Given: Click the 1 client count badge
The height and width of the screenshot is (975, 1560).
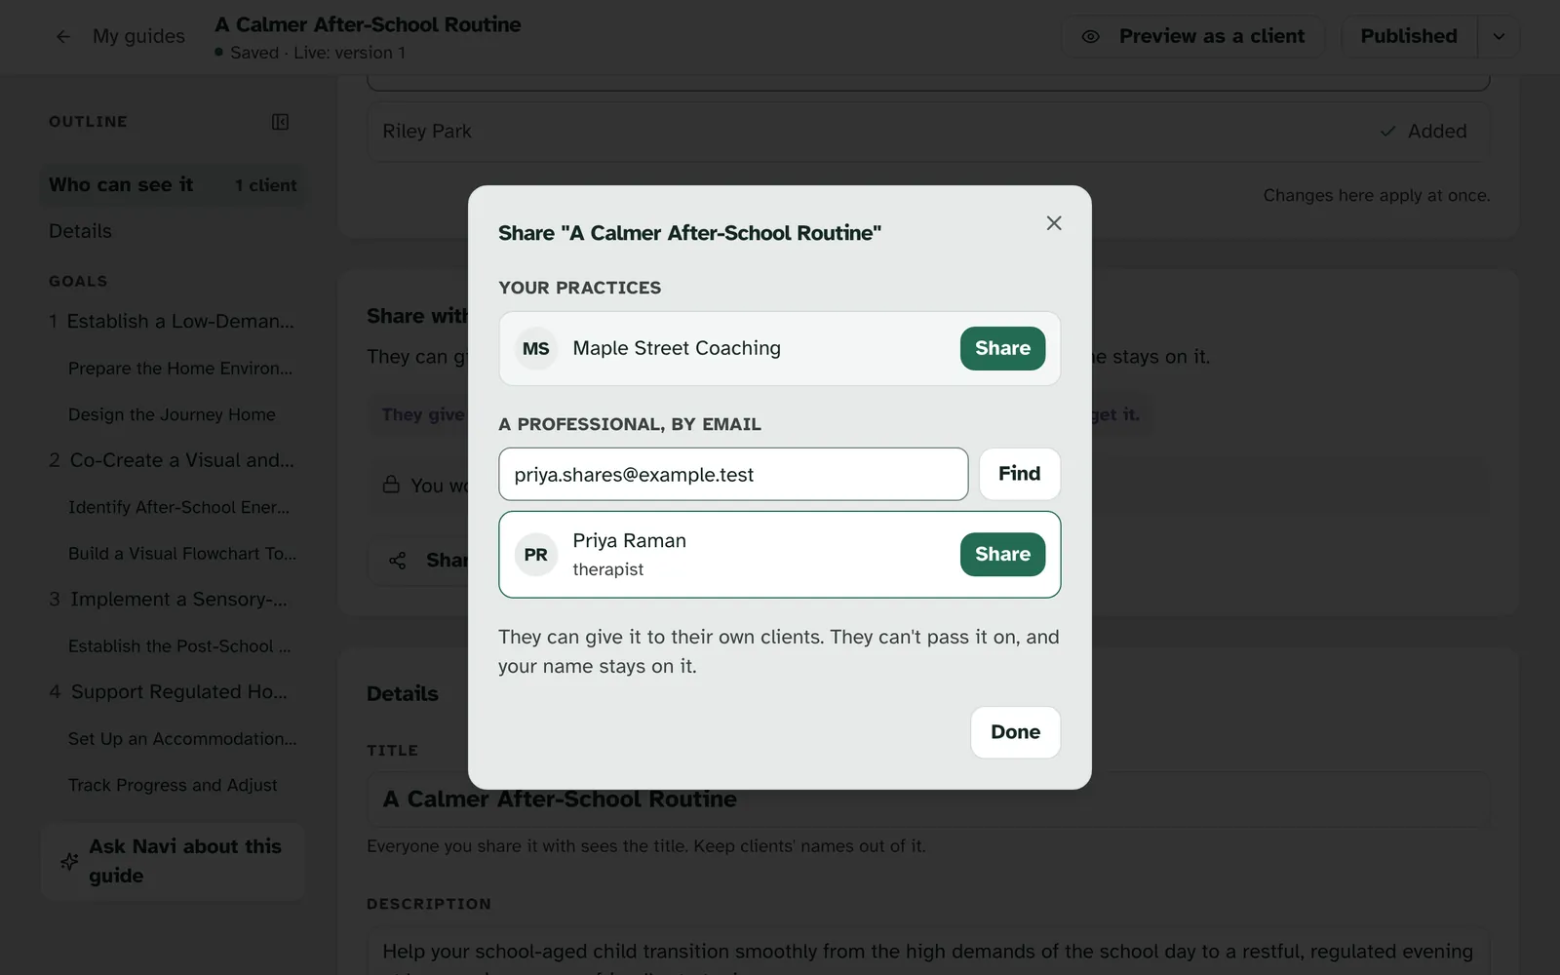Looking at the screenshot, I should point(265,185).
